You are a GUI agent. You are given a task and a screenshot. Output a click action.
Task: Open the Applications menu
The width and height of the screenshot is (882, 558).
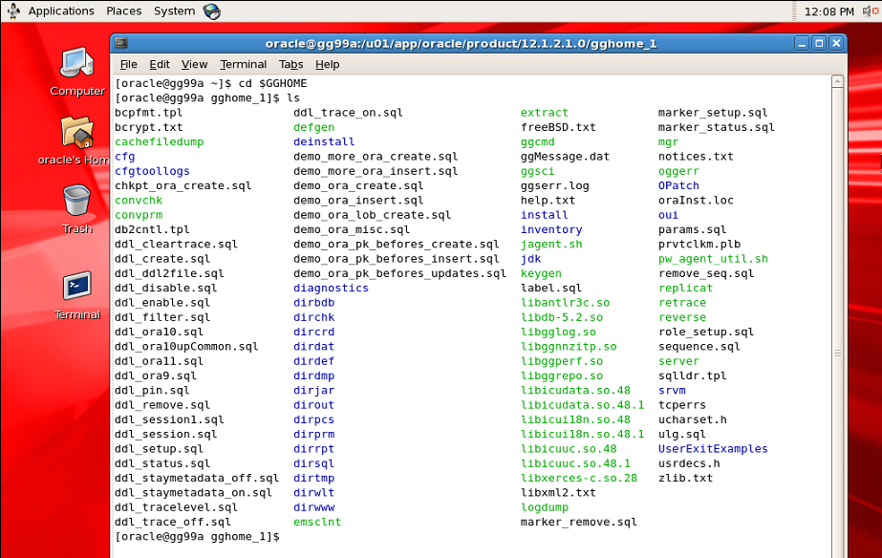coord(60,11)
